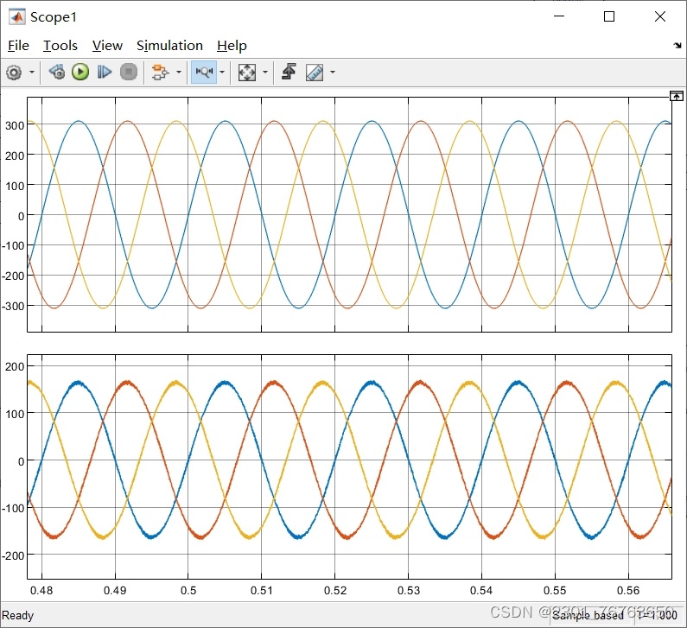This screenshot has height=628, width=687.
Task: Click the Highlight Simulink Block icon
Action: [159, 73]
